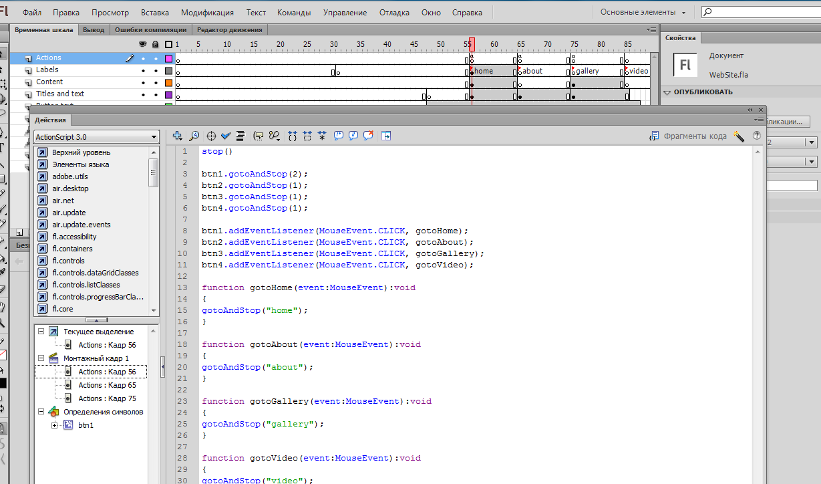Expand the btn1 symbol node

tap(54, 425)
